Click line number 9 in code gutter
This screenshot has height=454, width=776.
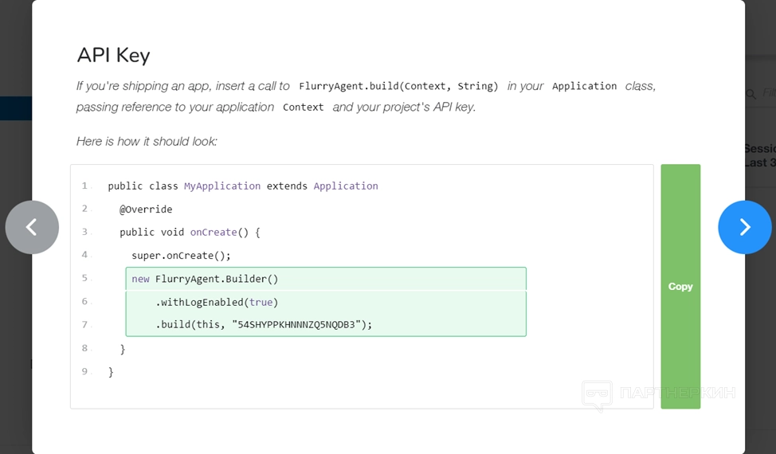pyautogui.click(x=84, y=371)
